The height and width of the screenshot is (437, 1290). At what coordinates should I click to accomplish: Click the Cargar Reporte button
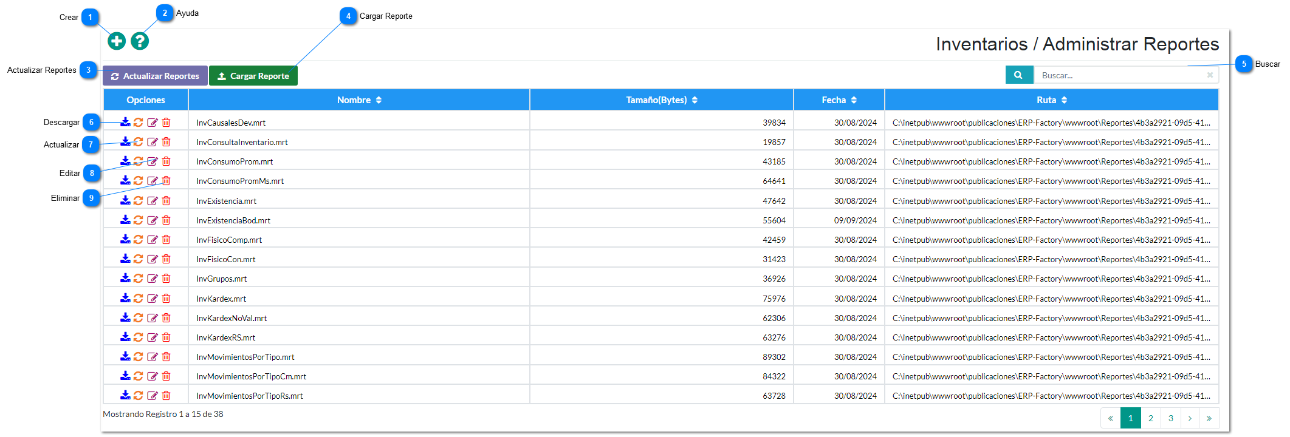(253, 76)
